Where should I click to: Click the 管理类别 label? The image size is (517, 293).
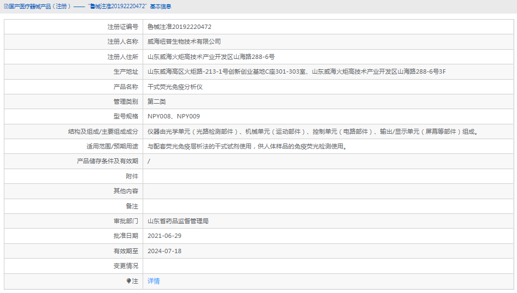126,101
